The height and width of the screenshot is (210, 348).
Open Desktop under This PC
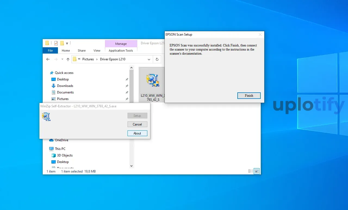tap(63, 162)
